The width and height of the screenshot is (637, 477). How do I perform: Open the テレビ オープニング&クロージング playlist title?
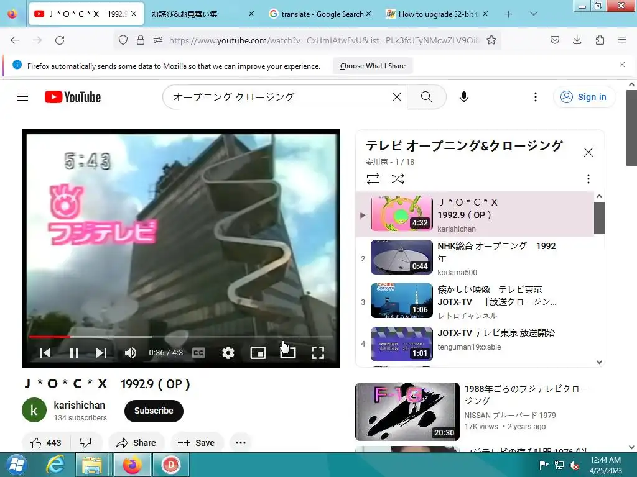pyautogui.click(x=464, y=145)
